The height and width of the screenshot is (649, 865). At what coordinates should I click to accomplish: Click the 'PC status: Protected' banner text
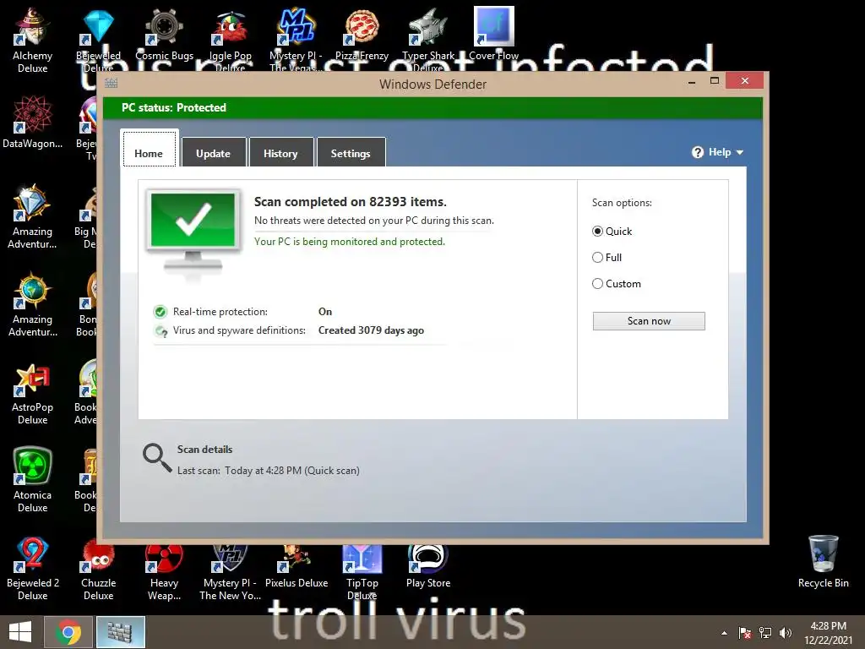174,107
